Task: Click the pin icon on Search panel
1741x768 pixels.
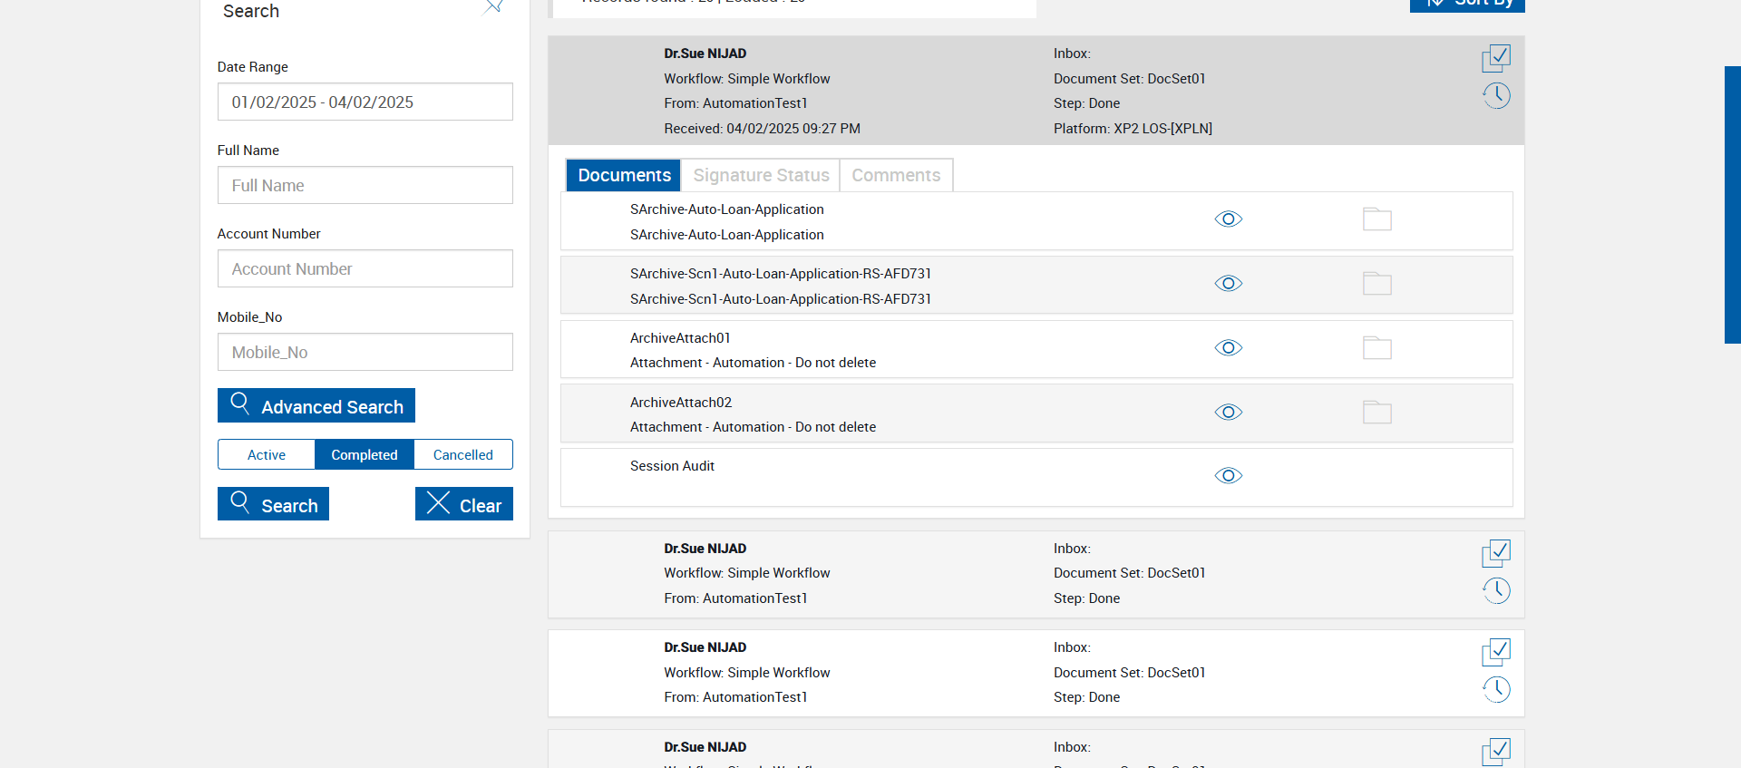Action: coord(494,7)
